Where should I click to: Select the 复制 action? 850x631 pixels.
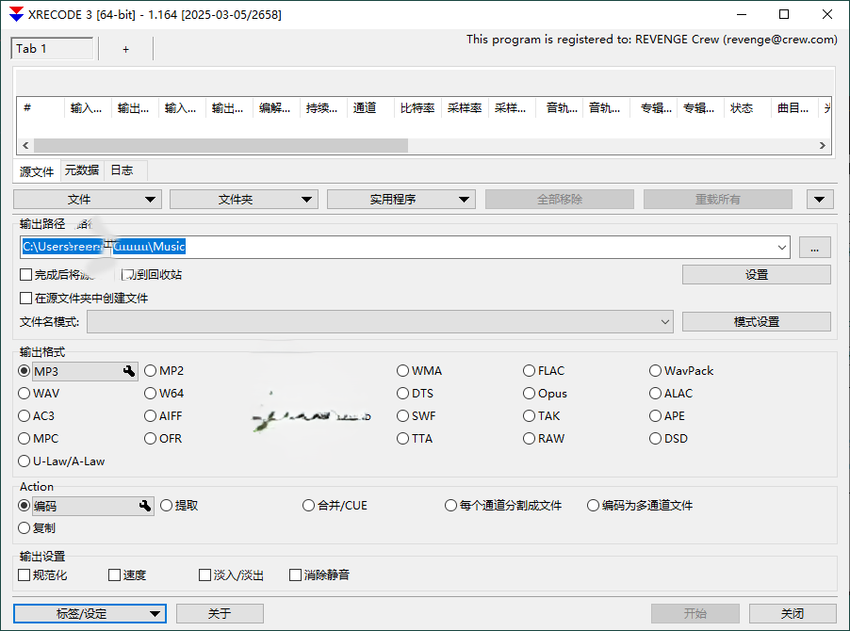[x=37, y=528]
